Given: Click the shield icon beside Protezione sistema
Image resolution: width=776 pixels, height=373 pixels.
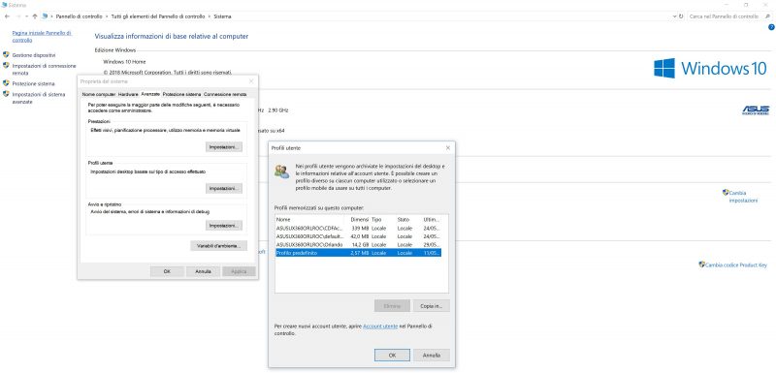Looking at the screenshot, I should tap(6, 83).
